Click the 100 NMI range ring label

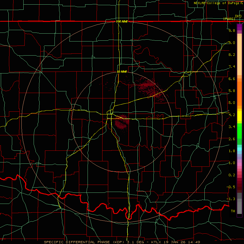122,21
